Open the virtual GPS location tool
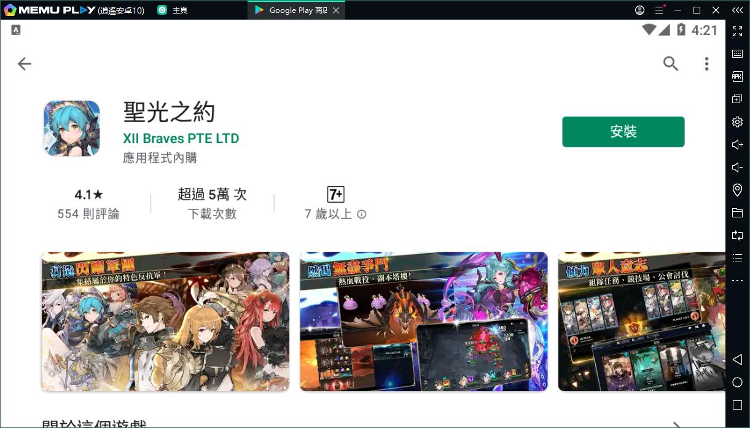The height and width of the screenshot is (428, 750). 736,190
